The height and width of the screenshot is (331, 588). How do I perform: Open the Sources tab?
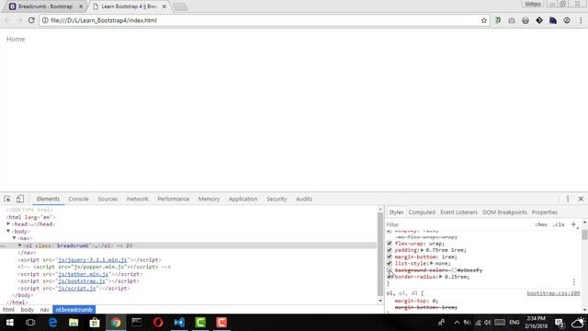pos(107,199)
